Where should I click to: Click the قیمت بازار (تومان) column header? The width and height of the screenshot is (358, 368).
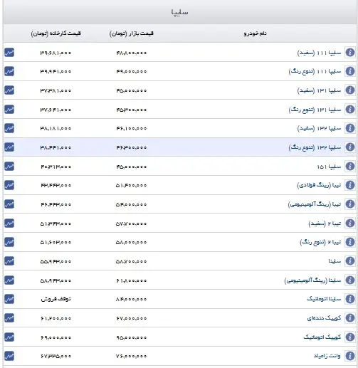click(x=132, y=33)
